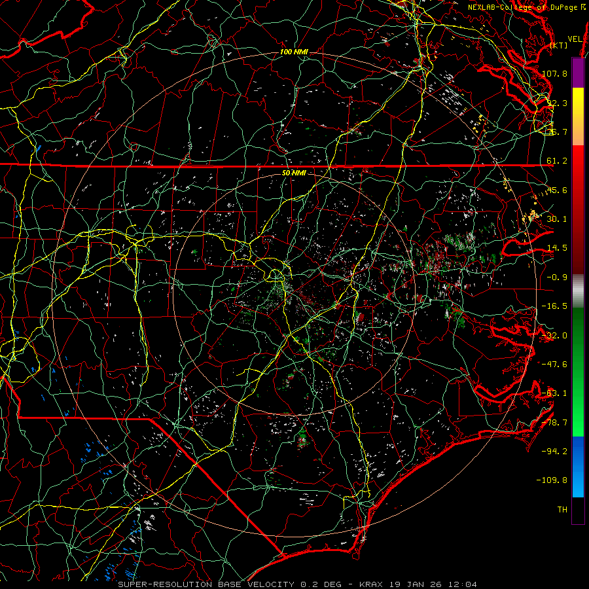
Task: Click the NEXLAB-College of DuPage label
Action: click(x=526, y=7)
